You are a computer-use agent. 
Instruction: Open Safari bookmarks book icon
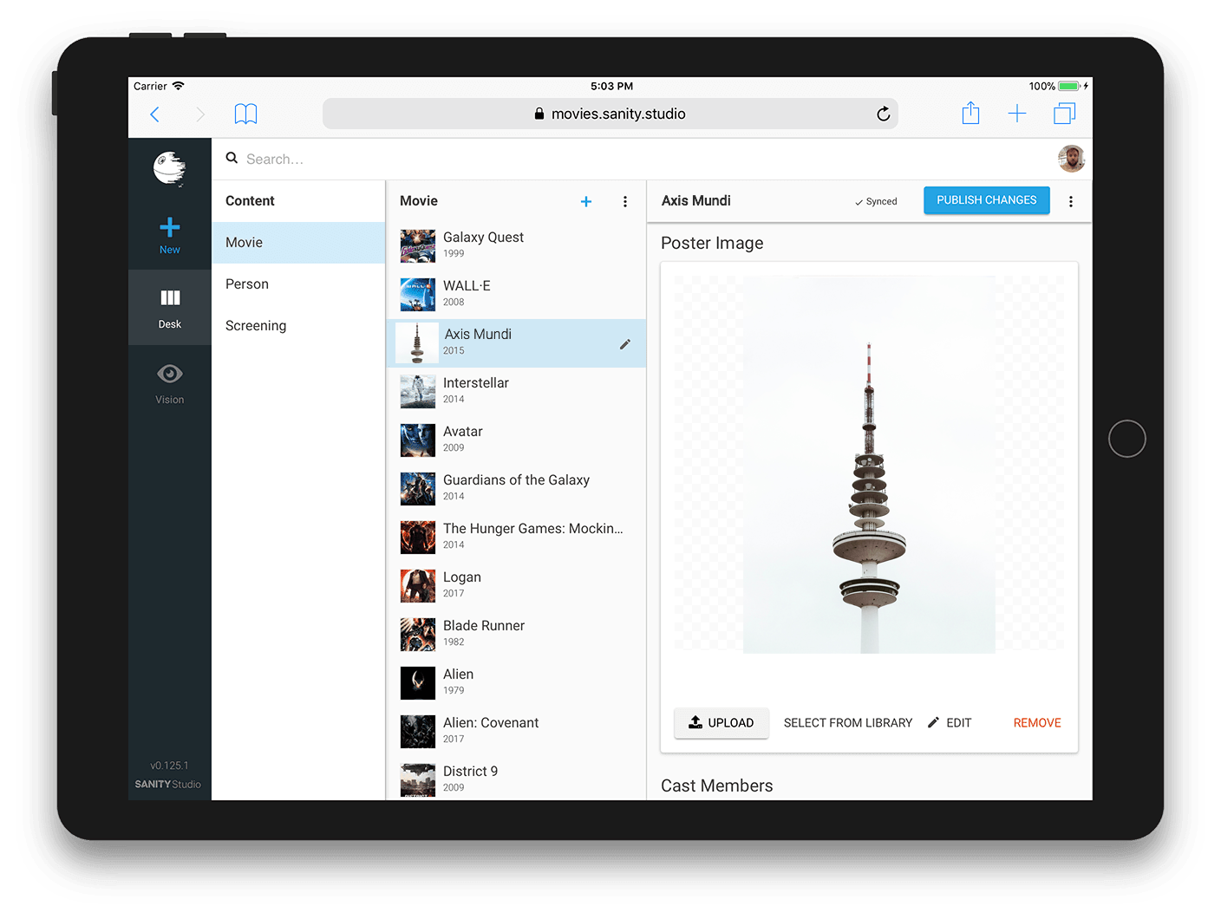coord(245,114)
